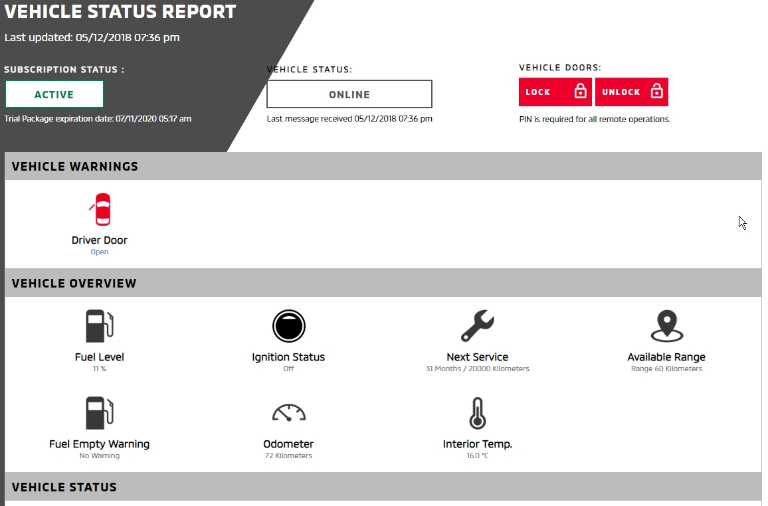Click the '16.0 °C' temperature value
The image size is (768, 506).
tap(478, 456)
